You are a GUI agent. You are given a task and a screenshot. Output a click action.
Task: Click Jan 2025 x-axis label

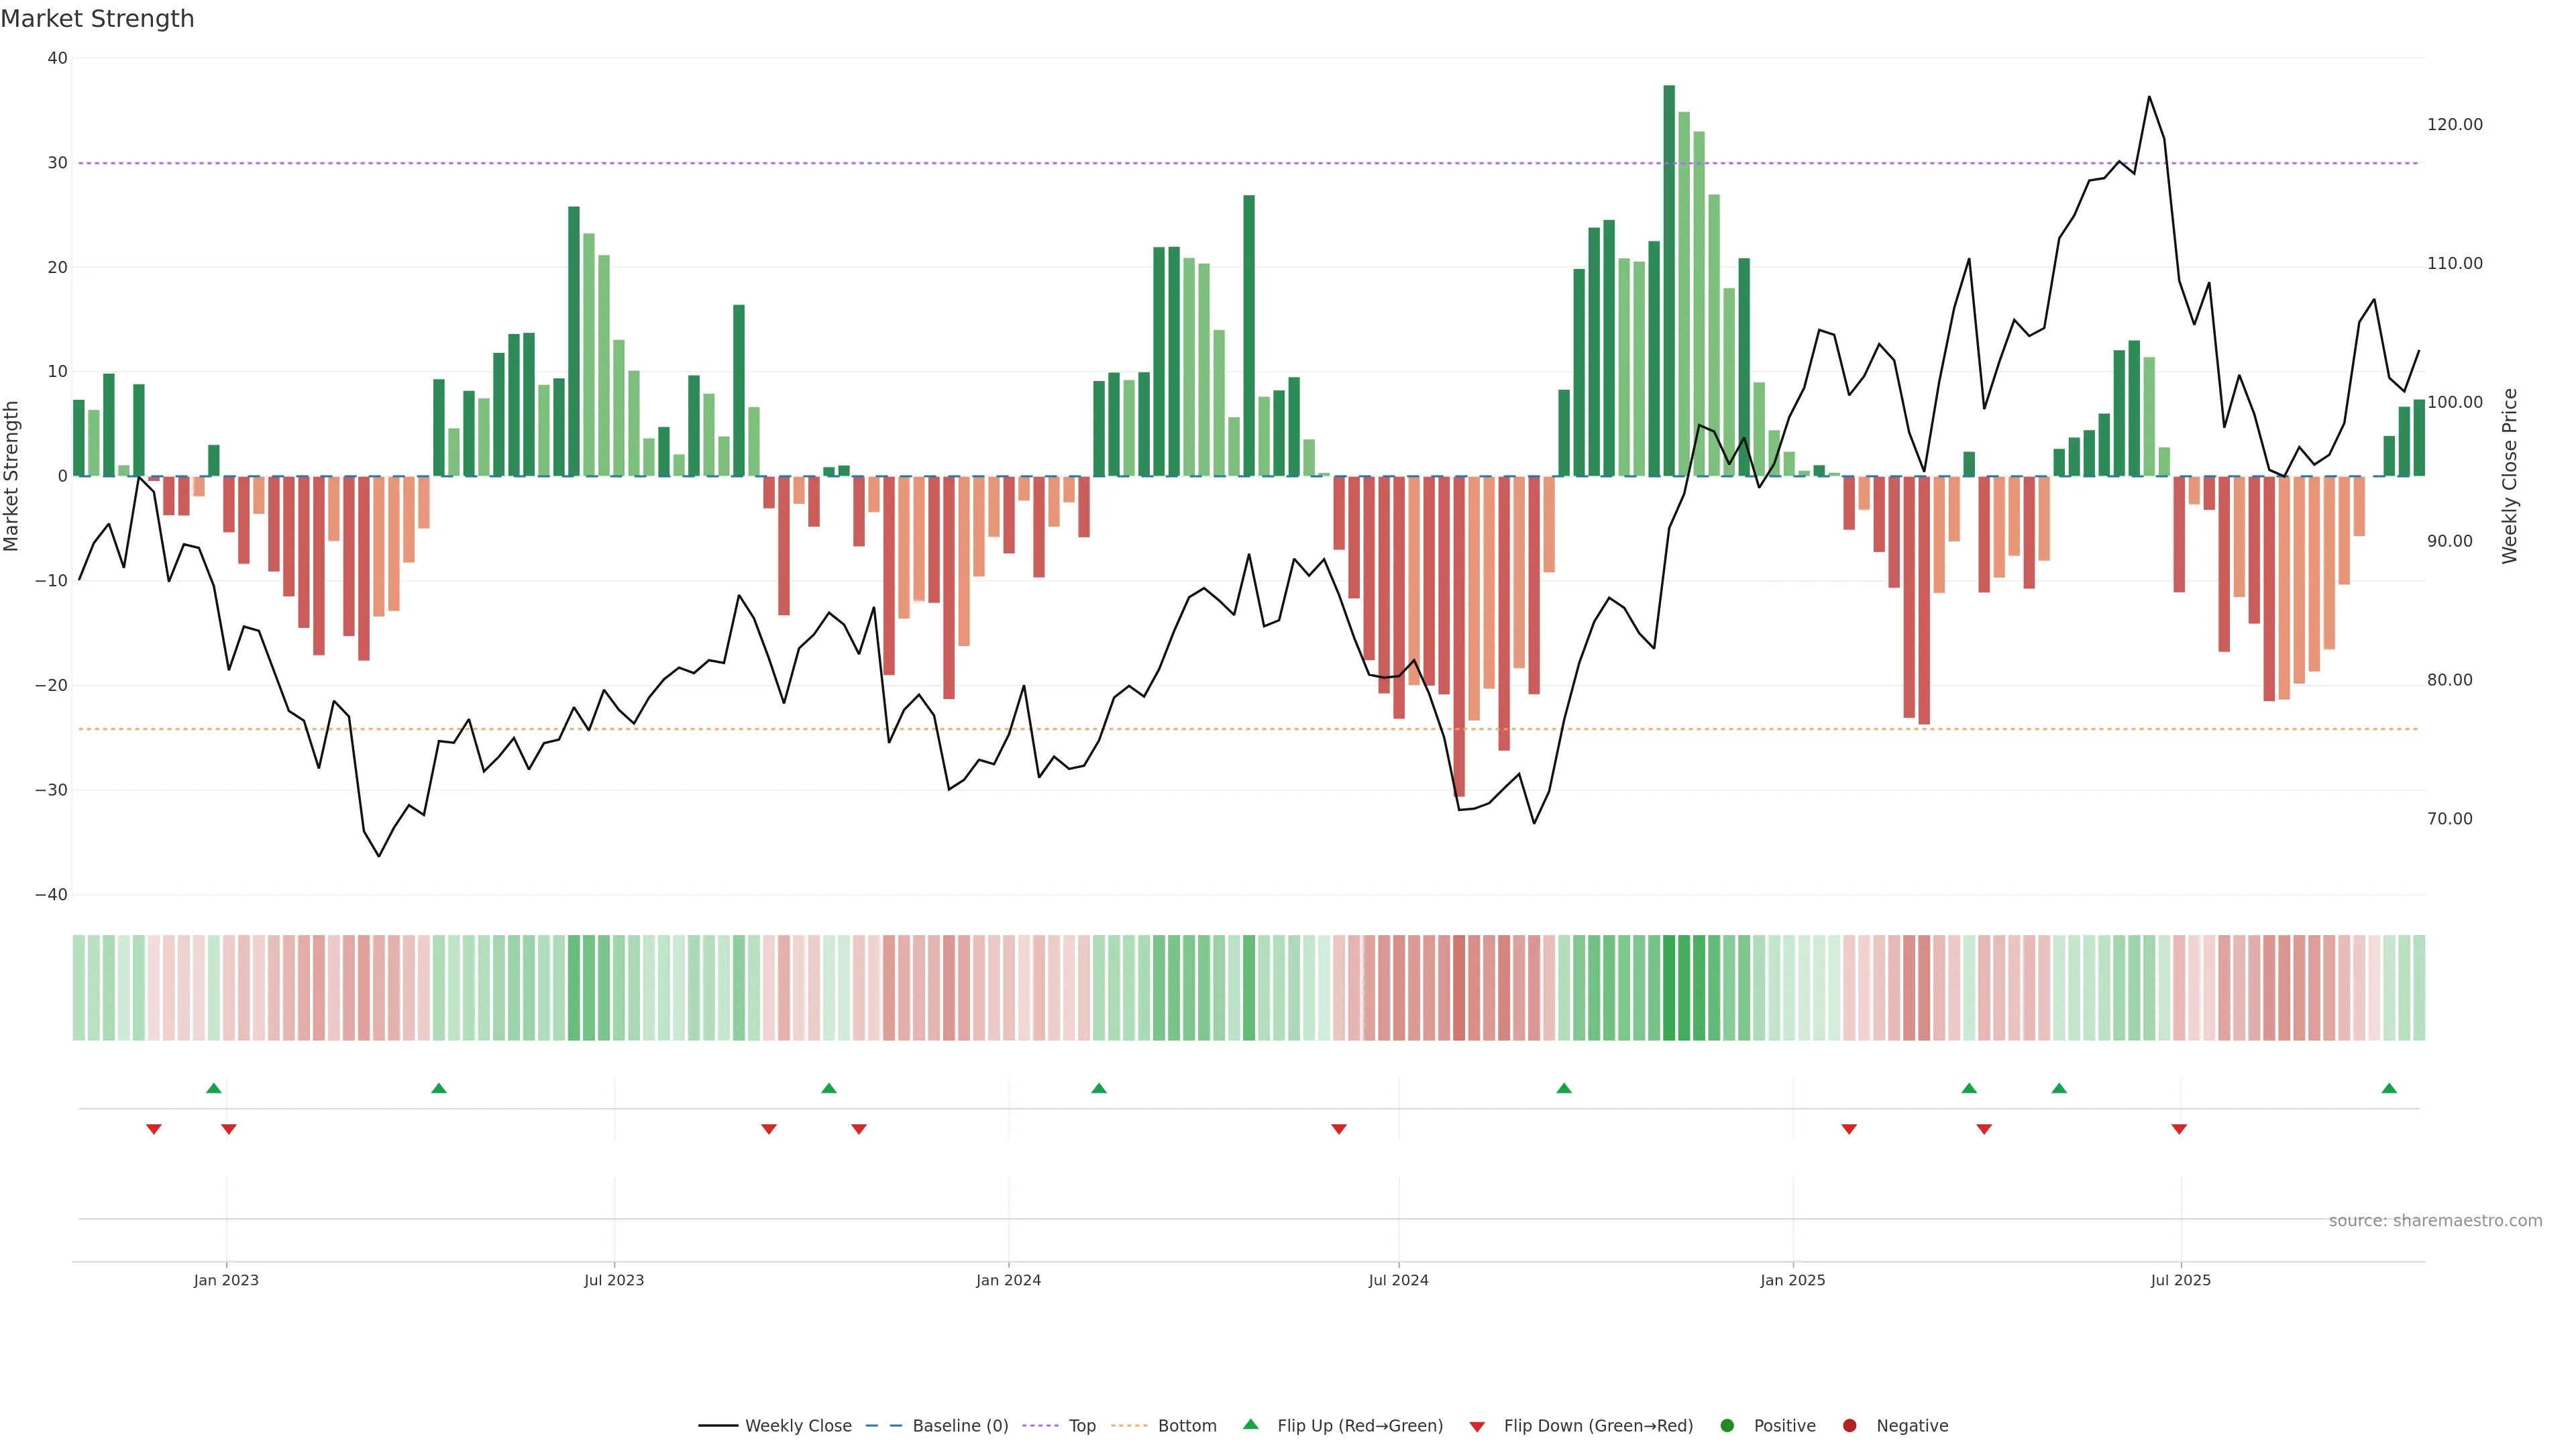1792,1280
